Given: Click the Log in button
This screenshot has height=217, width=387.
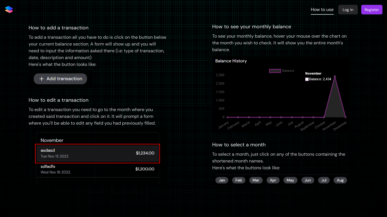Looking at the screenshot, I should (x=348, y=9).
